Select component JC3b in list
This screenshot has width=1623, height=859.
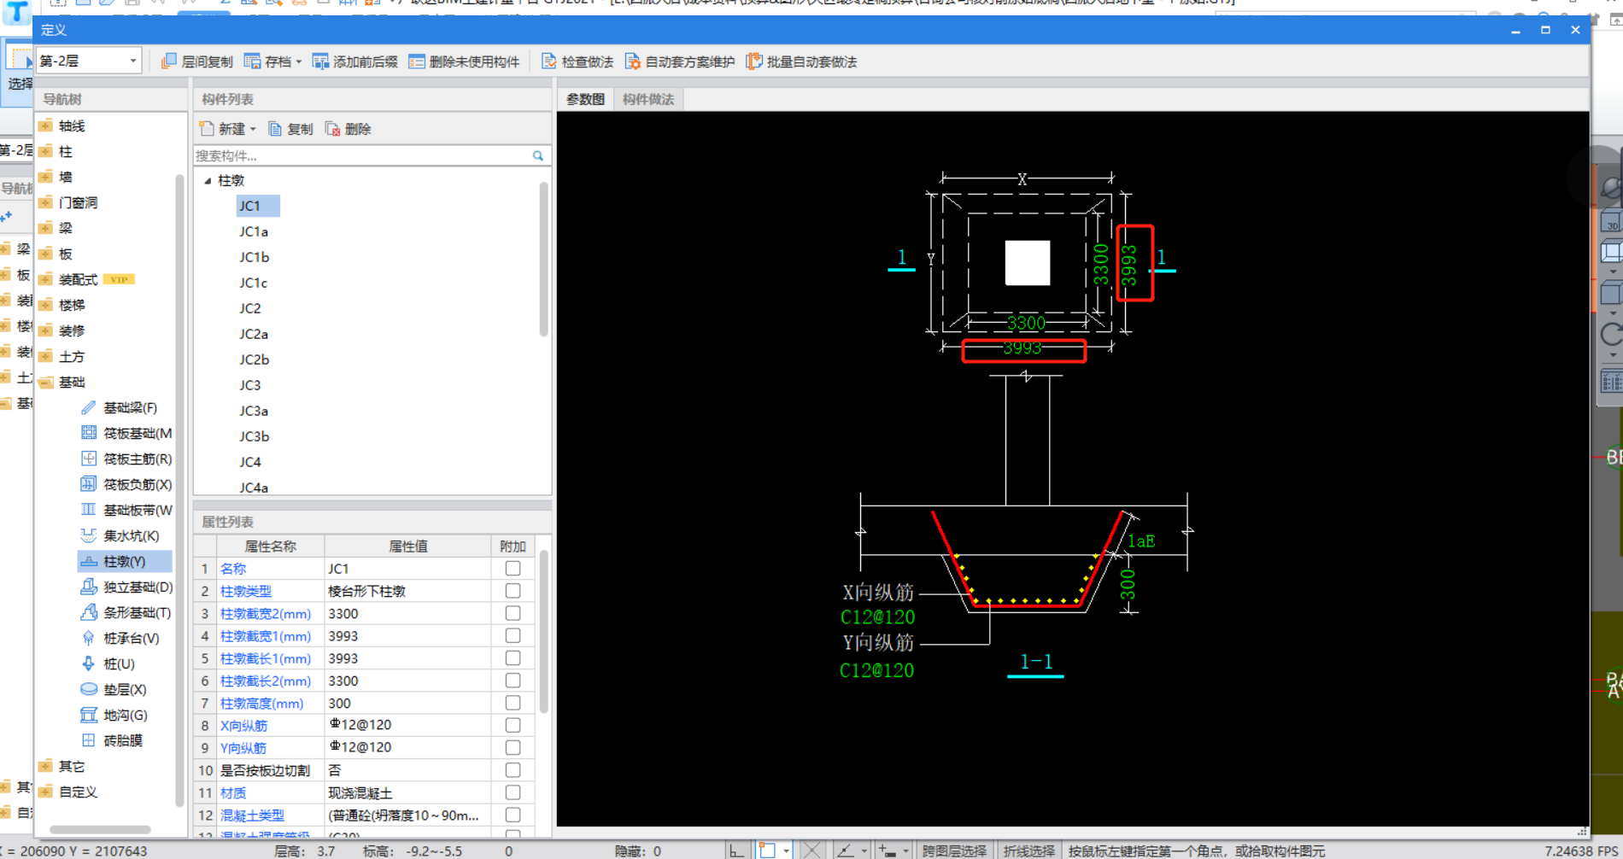tap(254, 436)
